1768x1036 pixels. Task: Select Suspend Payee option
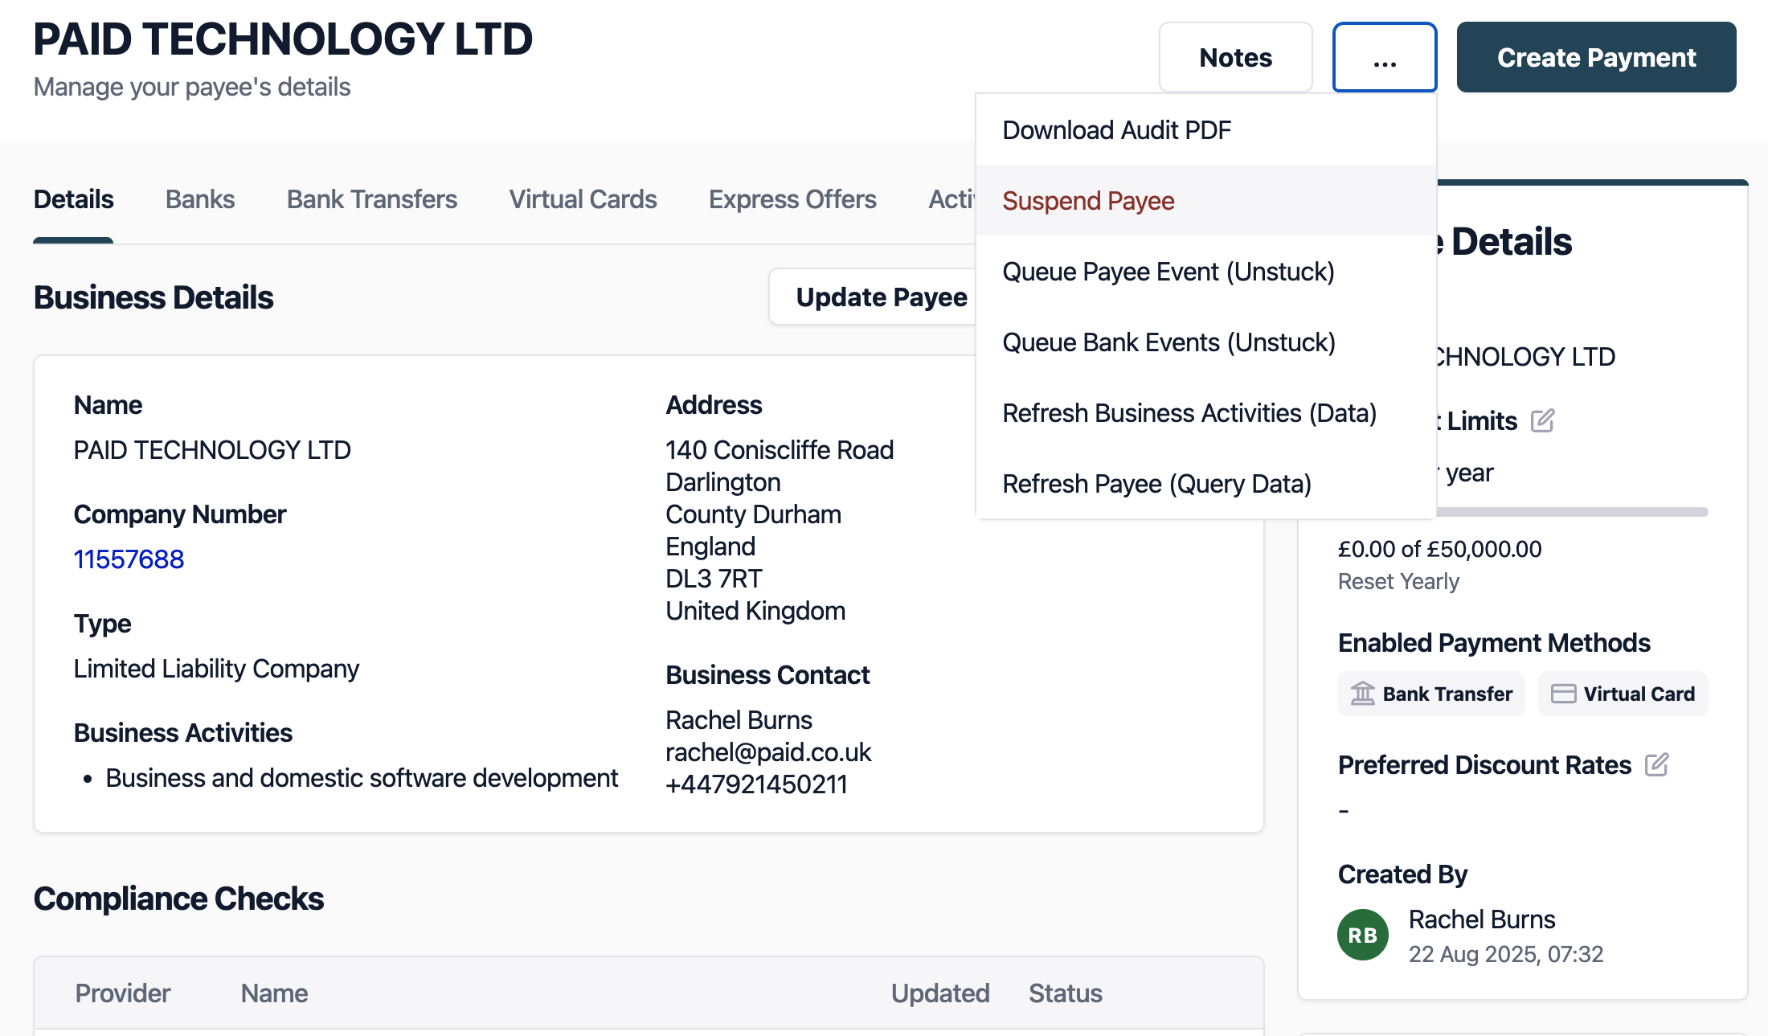pyautogui.click(x=1205, y=200)
